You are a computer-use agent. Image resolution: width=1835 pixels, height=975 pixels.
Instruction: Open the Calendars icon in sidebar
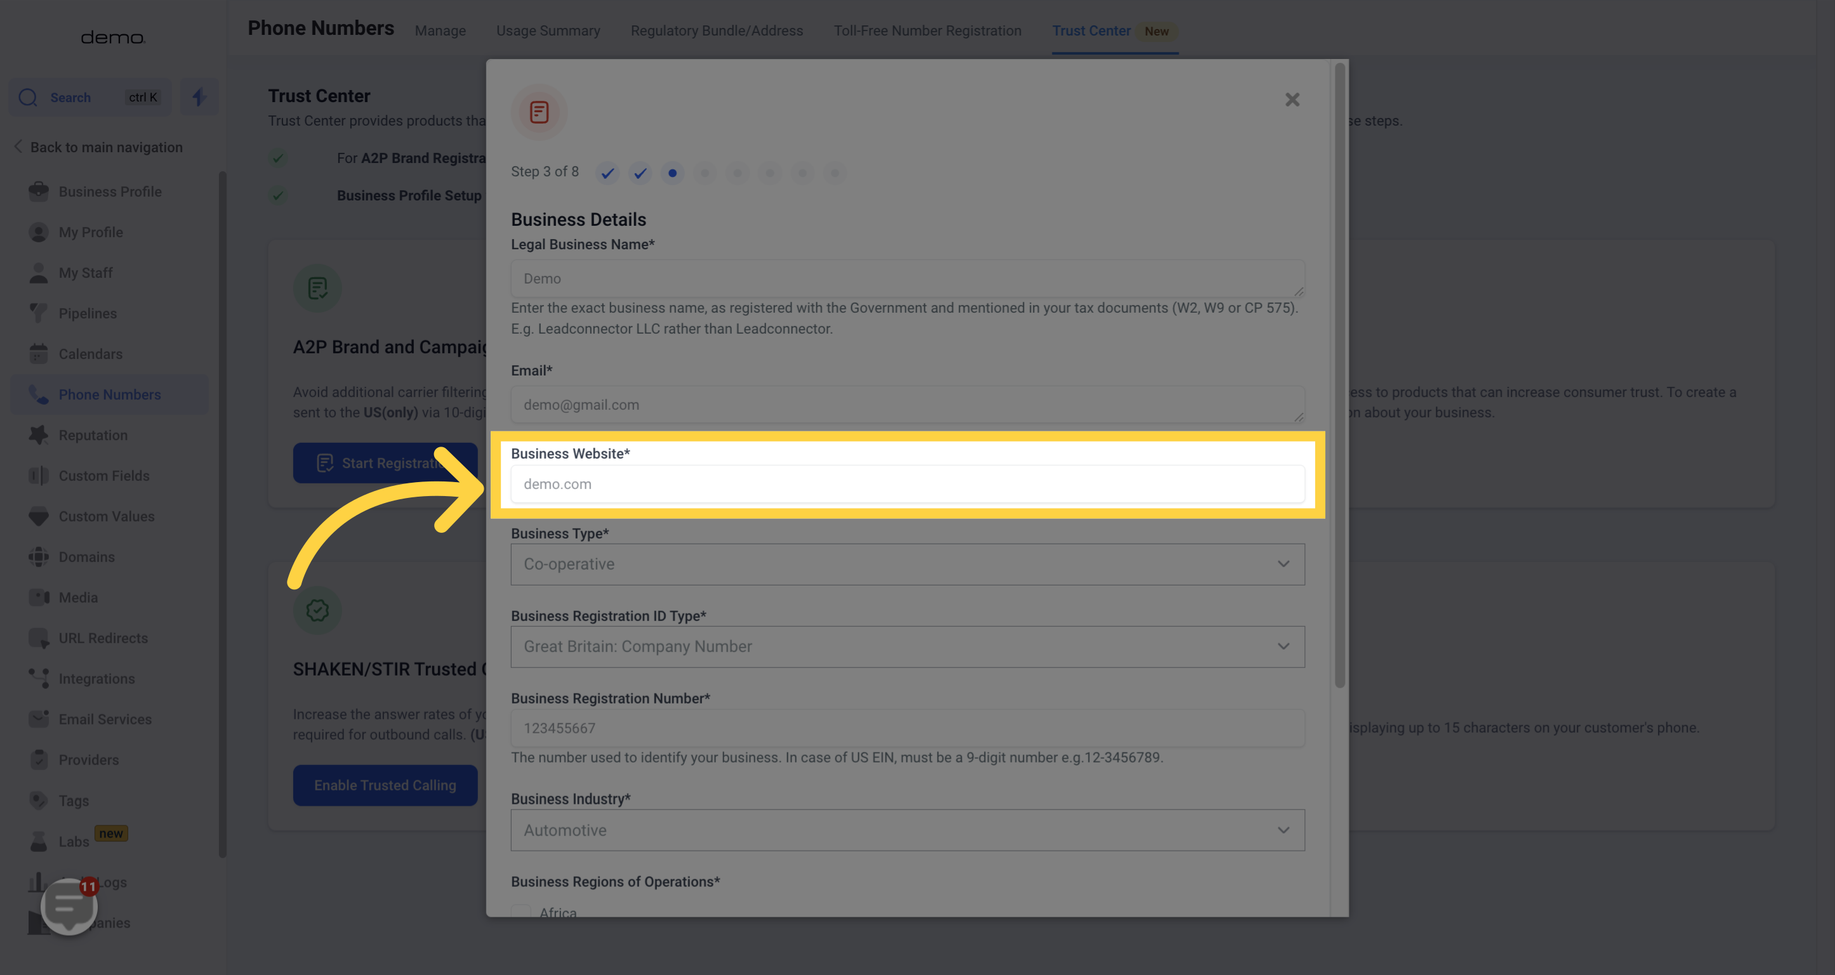[39, 354]
